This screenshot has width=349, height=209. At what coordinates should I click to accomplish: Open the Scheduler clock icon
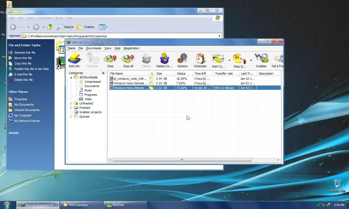click(200, 60)
